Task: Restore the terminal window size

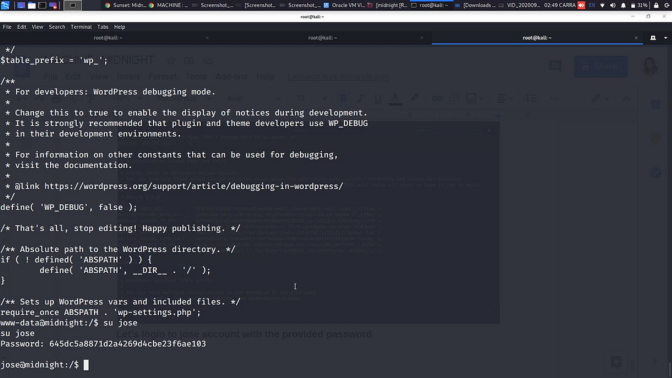Action: [648, 16]
